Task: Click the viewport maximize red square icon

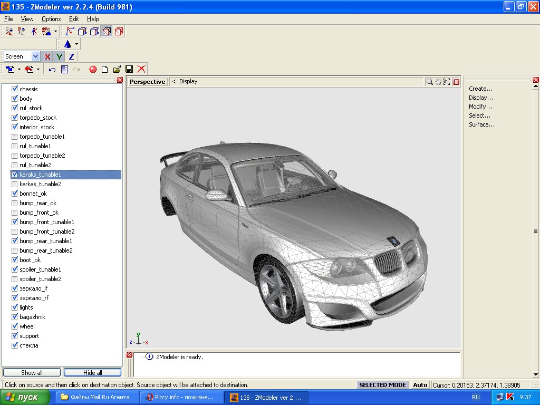Action: click(456, 82)
